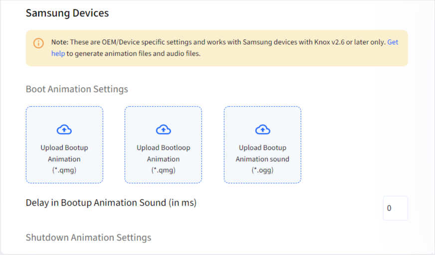This screenshot has height=255, width=435.
Task: Select the 'Upload Bootup Animation' label text
Action: click(x=64, y=153)
